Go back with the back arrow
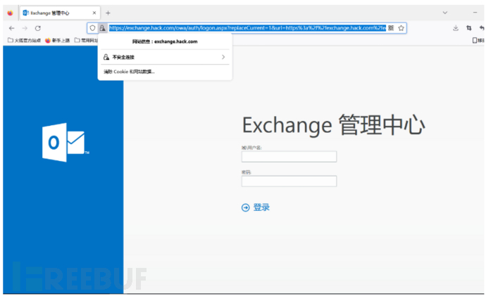The width and height of the screenshot is (486, 296). coord(12,28)
